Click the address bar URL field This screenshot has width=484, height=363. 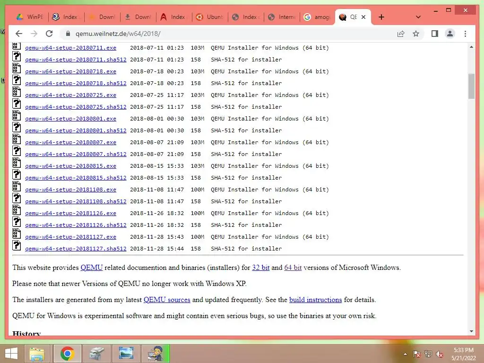[x=228, y=34]
